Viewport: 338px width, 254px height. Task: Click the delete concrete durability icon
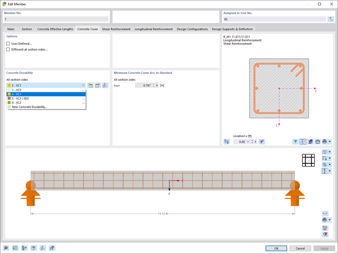pyautogui.click(x=105, y=85)
